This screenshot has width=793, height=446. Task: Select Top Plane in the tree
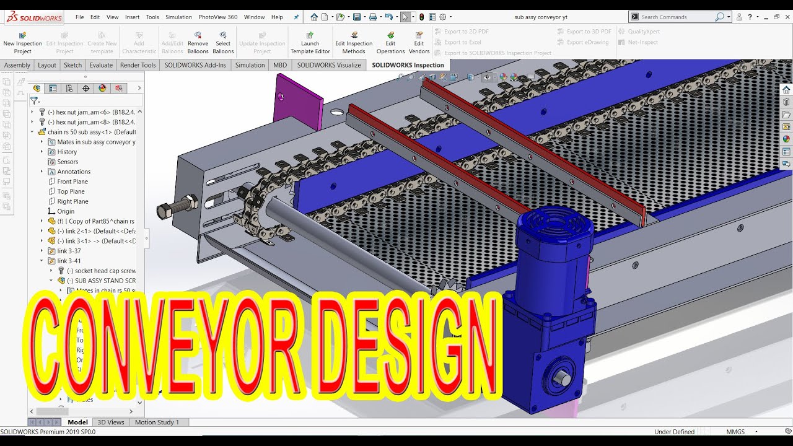pyautogui.click(x=71, y=191)
